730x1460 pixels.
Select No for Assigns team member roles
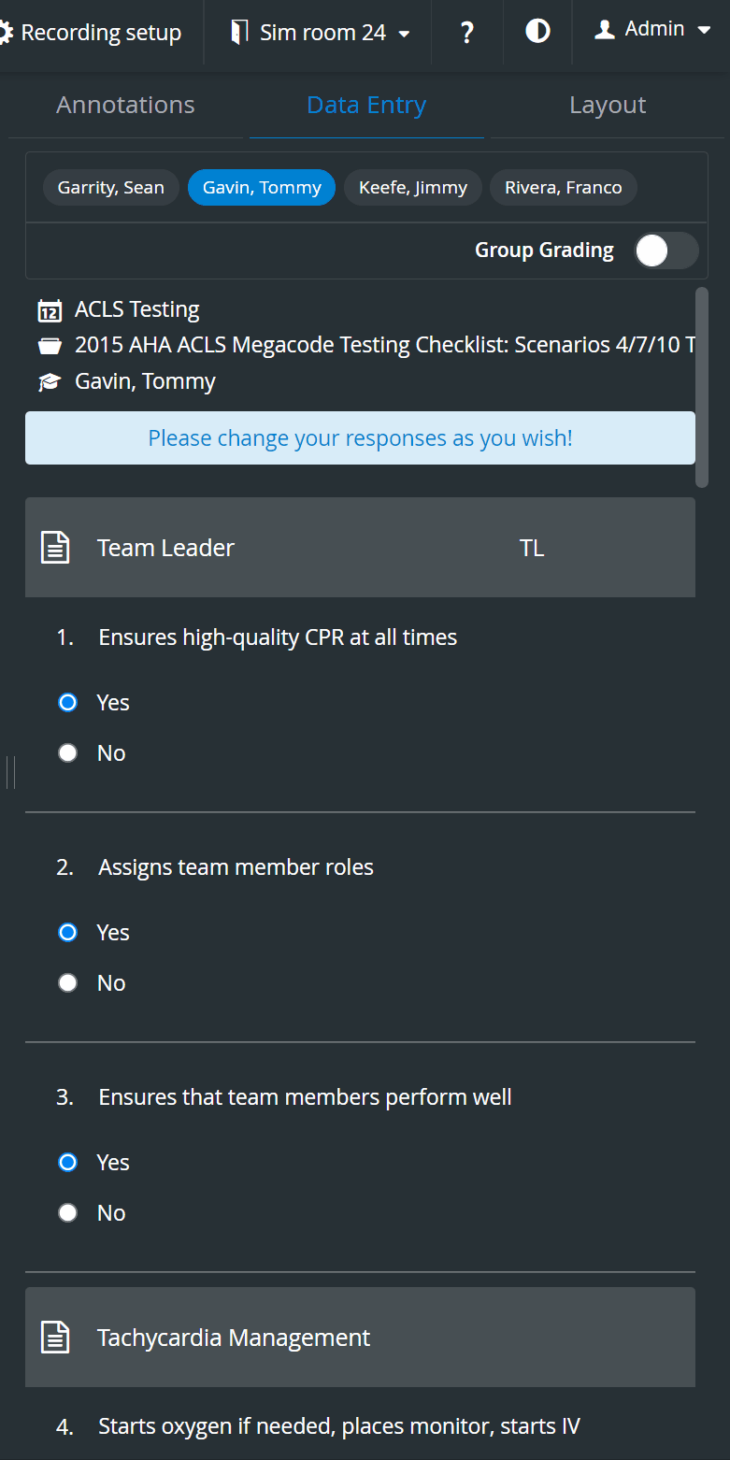point(67,983)
